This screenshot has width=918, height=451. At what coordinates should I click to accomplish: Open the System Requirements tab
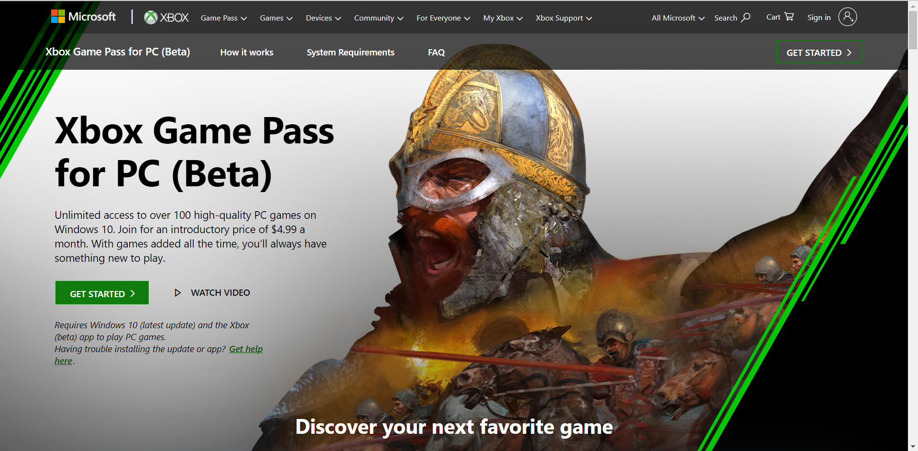tap(350, 53)
